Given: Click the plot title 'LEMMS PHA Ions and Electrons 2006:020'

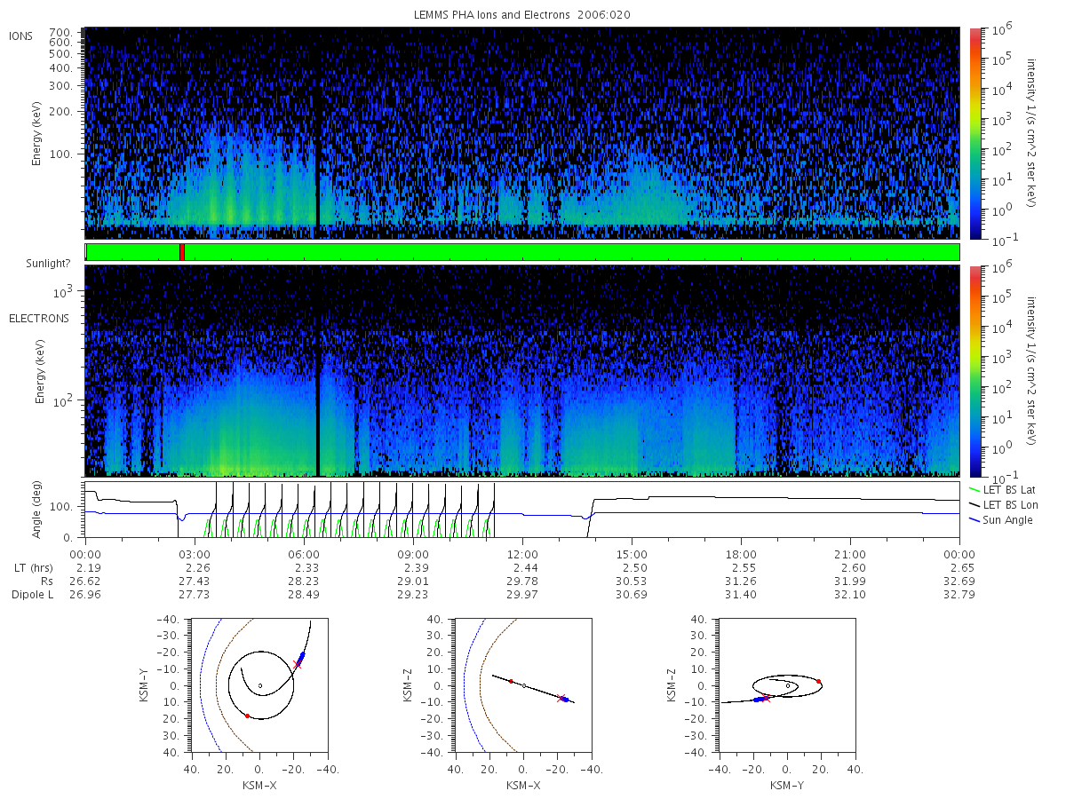Looking at the screenshot, I should click(521, 15).
